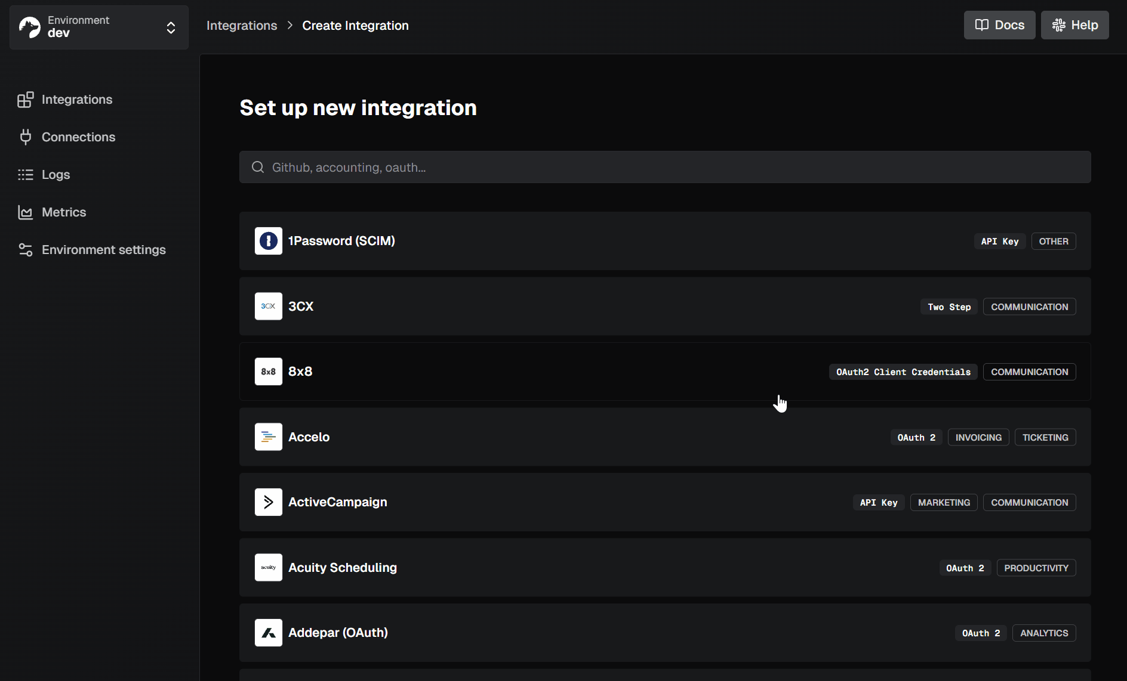The image size is (1127, 681).
Task: Focus the integration search field
Action: [x=665, y=167]
